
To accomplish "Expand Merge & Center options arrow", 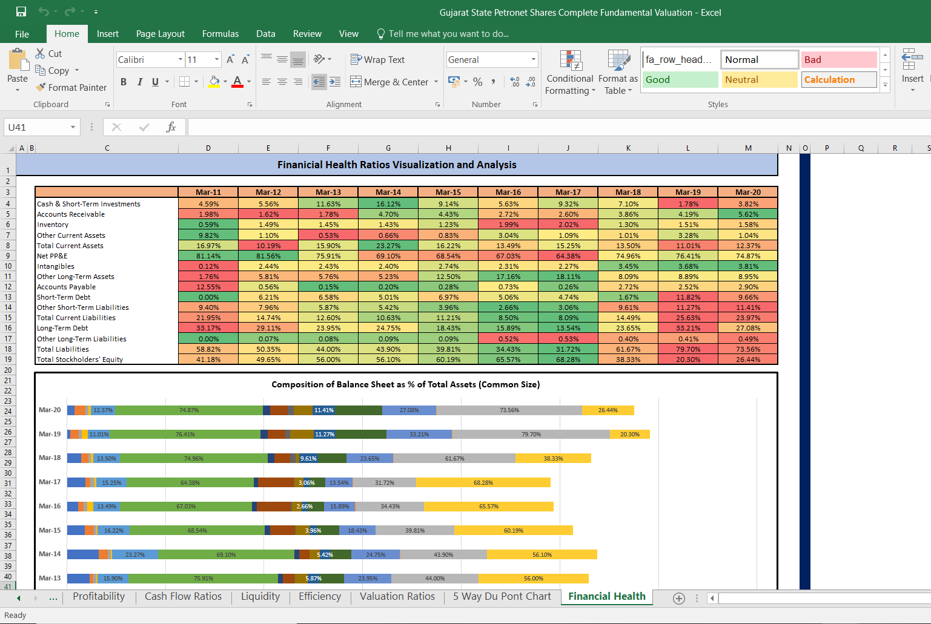I will coord(436,82).
